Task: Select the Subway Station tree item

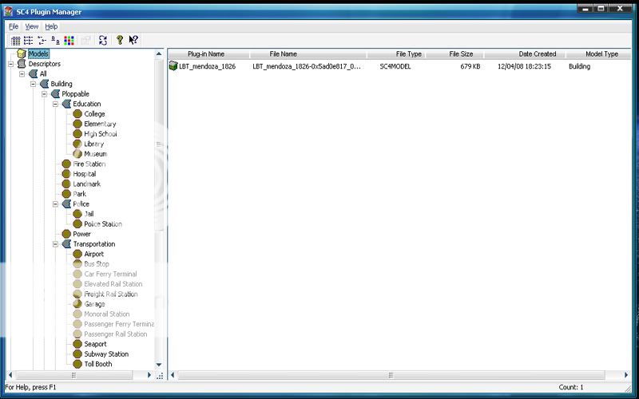Action: pos(105,354)
